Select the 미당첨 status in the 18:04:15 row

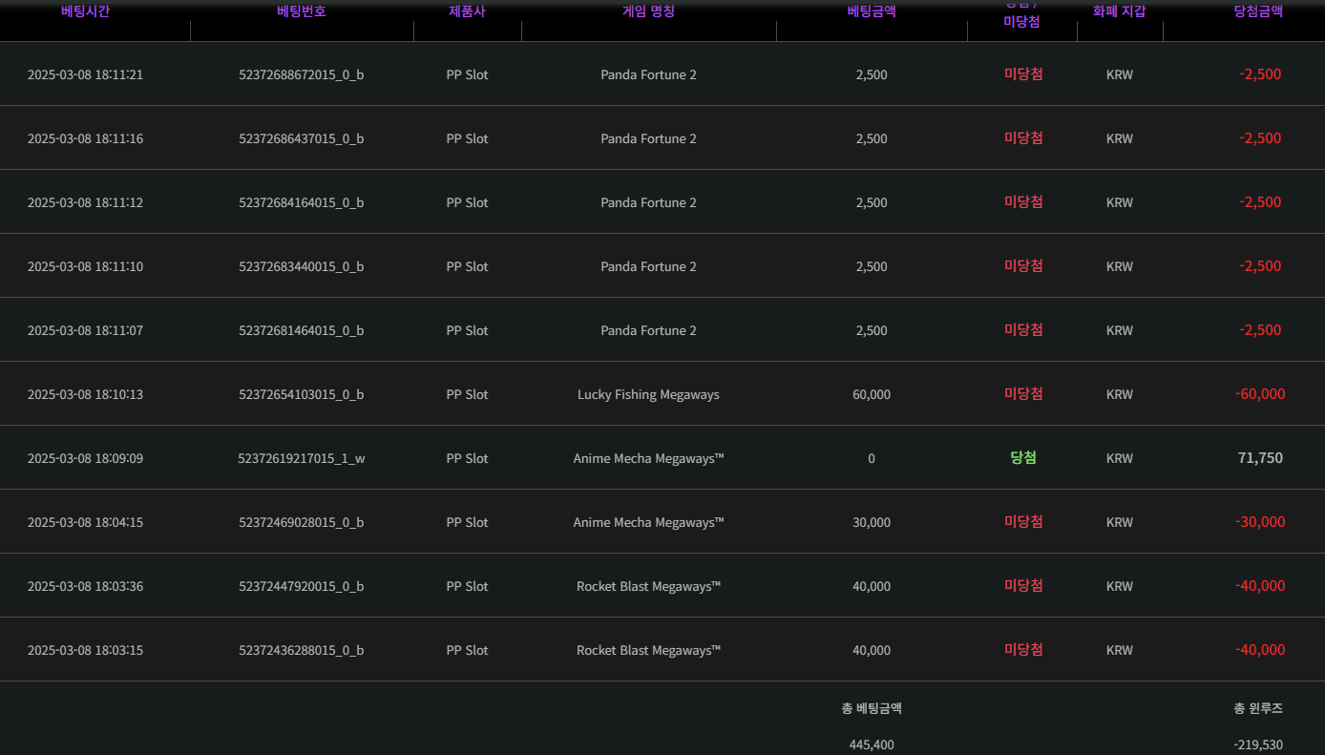[1023, 521]
